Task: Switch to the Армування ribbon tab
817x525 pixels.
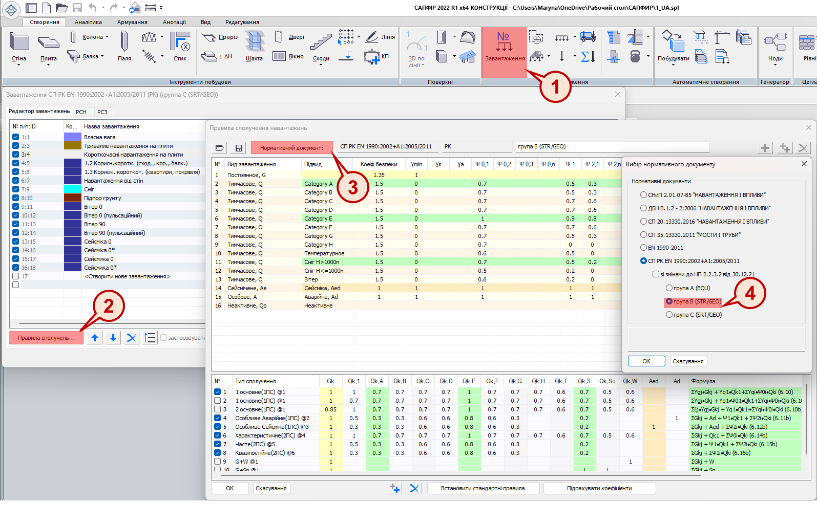Action: click(x=132, y=22)
